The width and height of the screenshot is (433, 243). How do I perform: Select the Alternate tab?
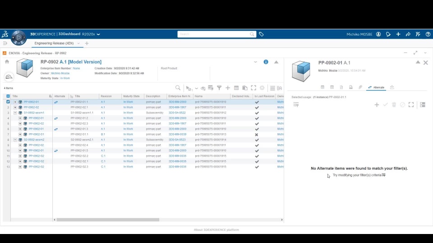376,87
